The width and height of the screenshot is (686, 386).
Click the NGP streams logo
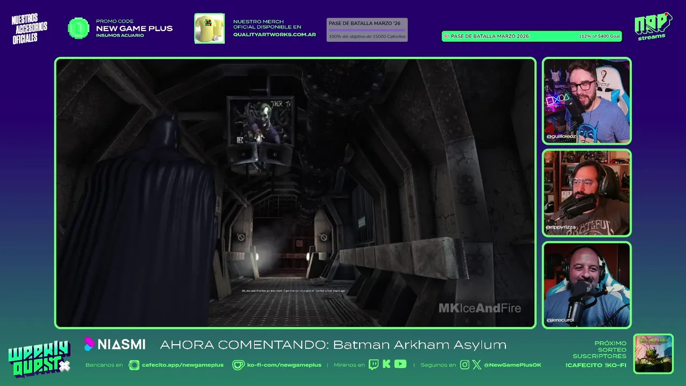pos(653,26)
